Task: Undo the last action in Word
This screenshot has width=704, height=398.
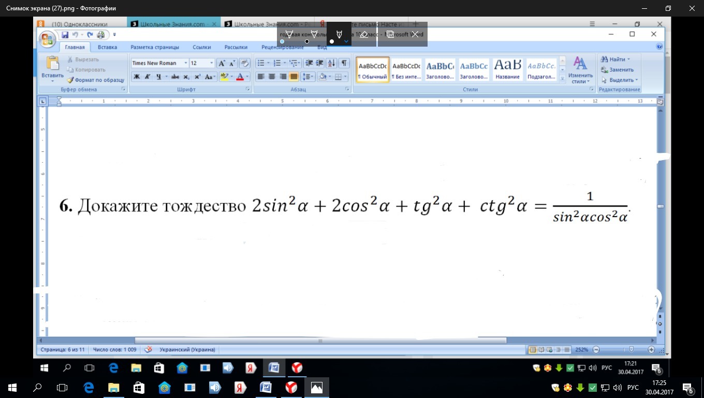Action: [x=75, y=35]
